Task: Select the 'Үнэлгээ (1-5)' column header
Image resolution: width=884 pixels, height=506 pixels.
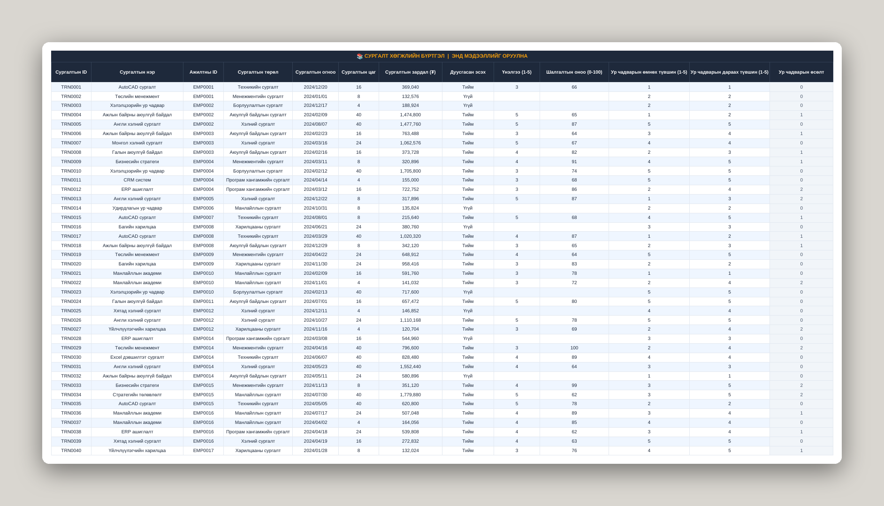Action: point(517,72)
